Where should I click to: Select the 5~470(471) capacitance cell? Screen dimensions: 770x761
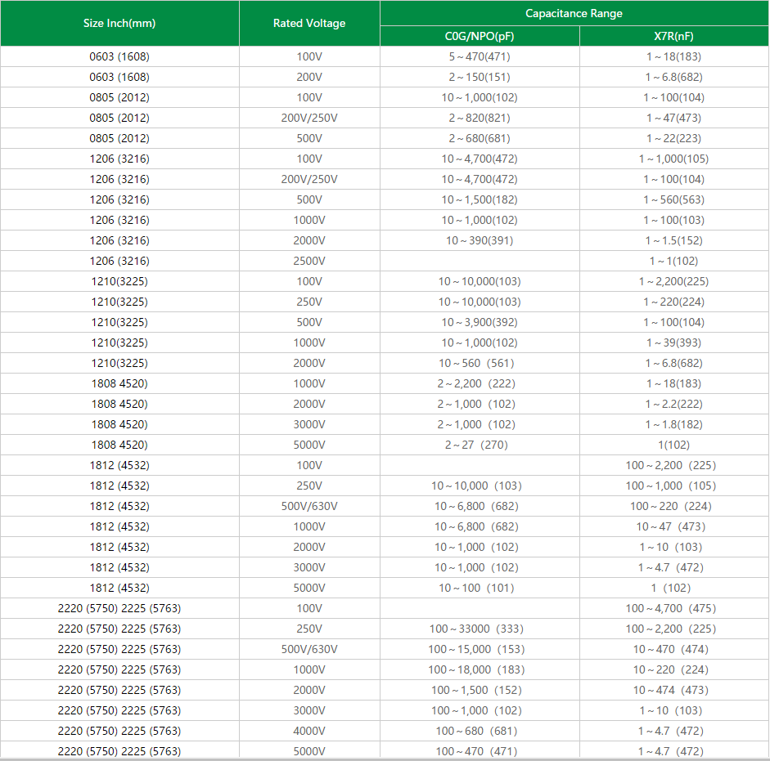click(x=480, y=56)
